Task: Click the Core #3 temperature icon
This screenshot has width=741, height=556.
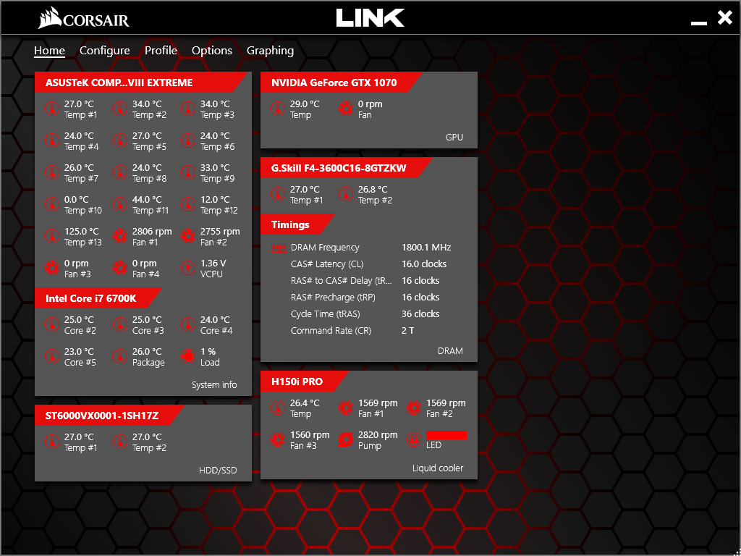Action: coord(120,325)
